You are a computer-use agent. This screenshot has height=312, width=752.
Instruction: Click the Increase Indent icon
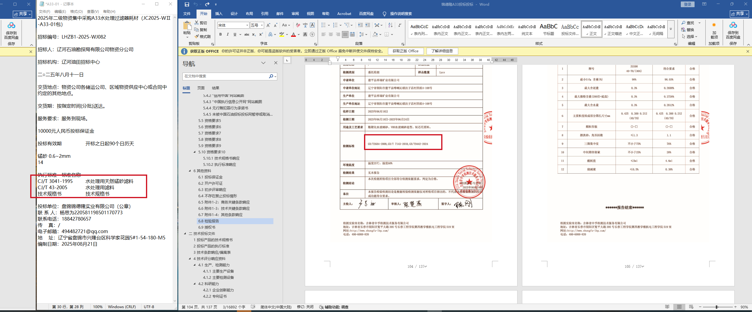368,25
